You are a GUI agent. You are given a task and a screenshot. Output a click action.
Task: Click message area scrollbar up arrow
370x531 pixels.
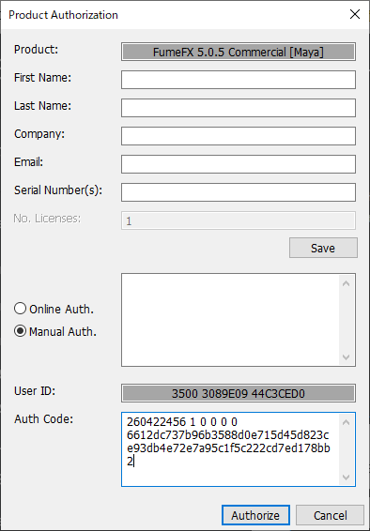(346, 283)
